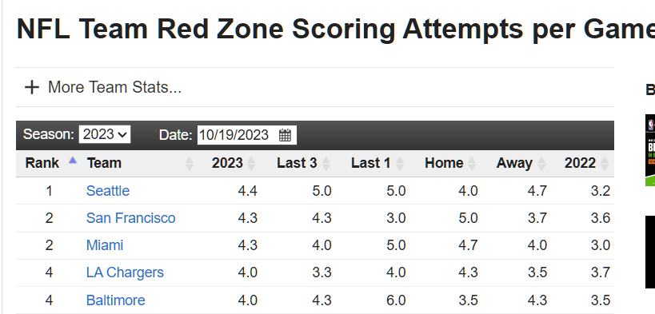Screen dimensions: 655x314
Task: Sort by the 2022 column arrows
Action: 605,163
